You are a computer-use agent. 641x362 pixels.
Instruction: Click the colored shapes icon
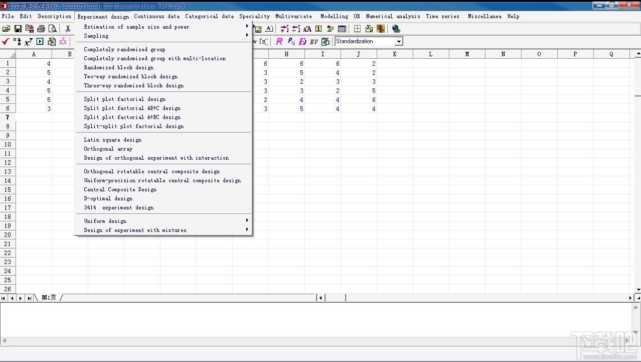[330, 29]
